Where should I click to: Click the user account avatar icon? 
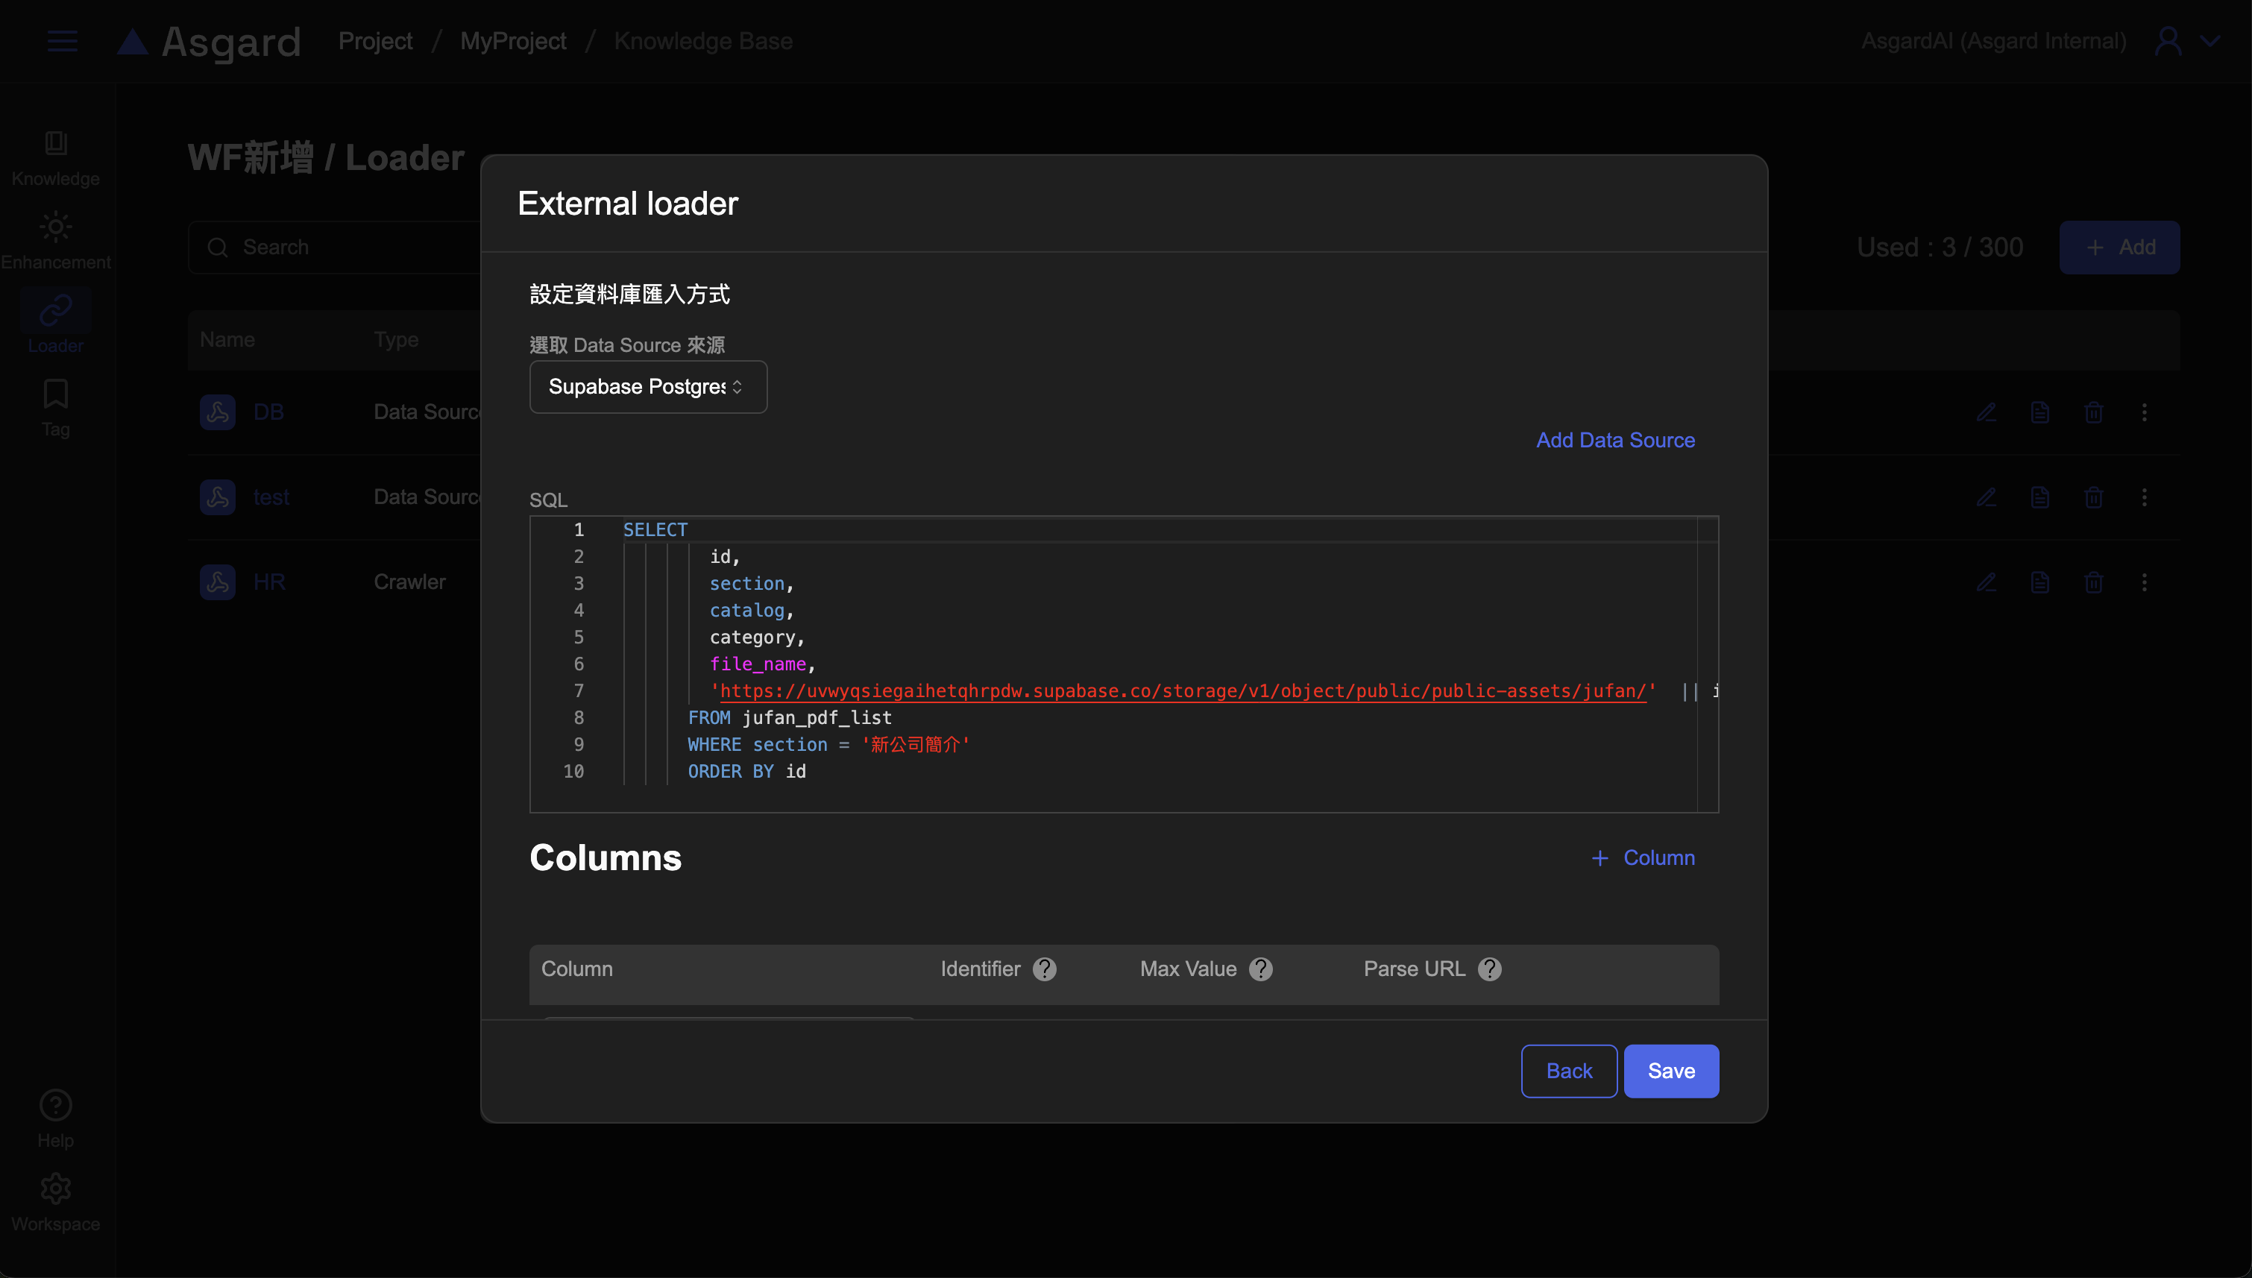click(2168, 41)
